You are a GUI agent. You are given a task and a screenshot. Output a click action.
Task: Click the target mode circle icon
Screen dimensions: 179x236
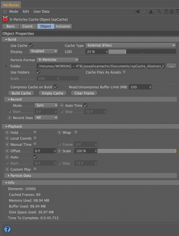pyautogui.click(x=172, y=12)
